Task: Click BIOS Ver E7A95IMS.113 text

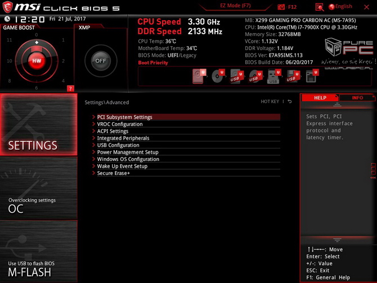Action: 273,55
